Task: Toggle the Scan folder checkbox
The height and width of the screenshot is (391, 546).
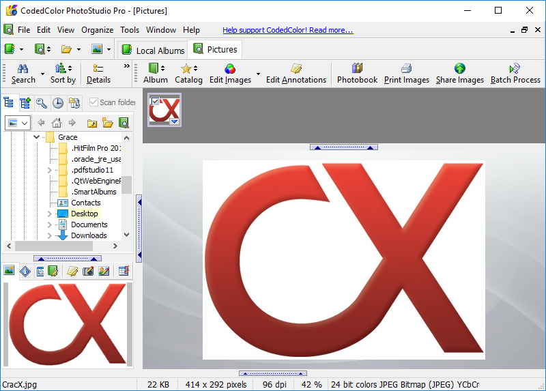Action: click(x=94, y=102)
